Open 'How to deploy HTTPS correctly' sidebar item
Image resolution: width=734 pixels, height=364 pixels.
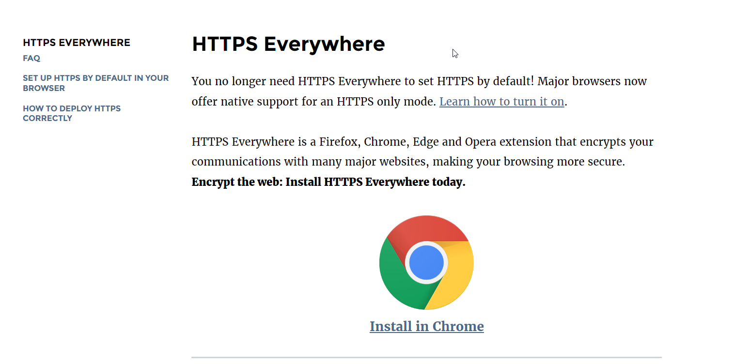(x=72, y=113)
